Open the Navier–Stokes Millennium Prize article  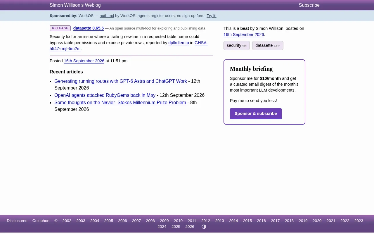click(x=120, y=102)
